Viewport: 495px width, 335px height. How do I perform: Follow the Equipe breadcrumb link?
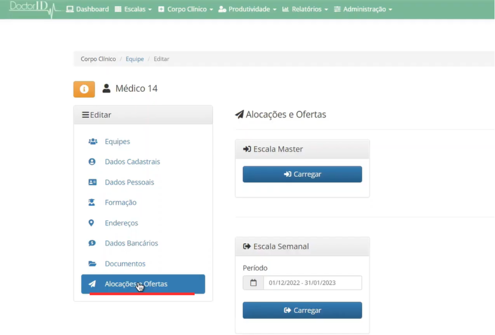coord(135,59)
